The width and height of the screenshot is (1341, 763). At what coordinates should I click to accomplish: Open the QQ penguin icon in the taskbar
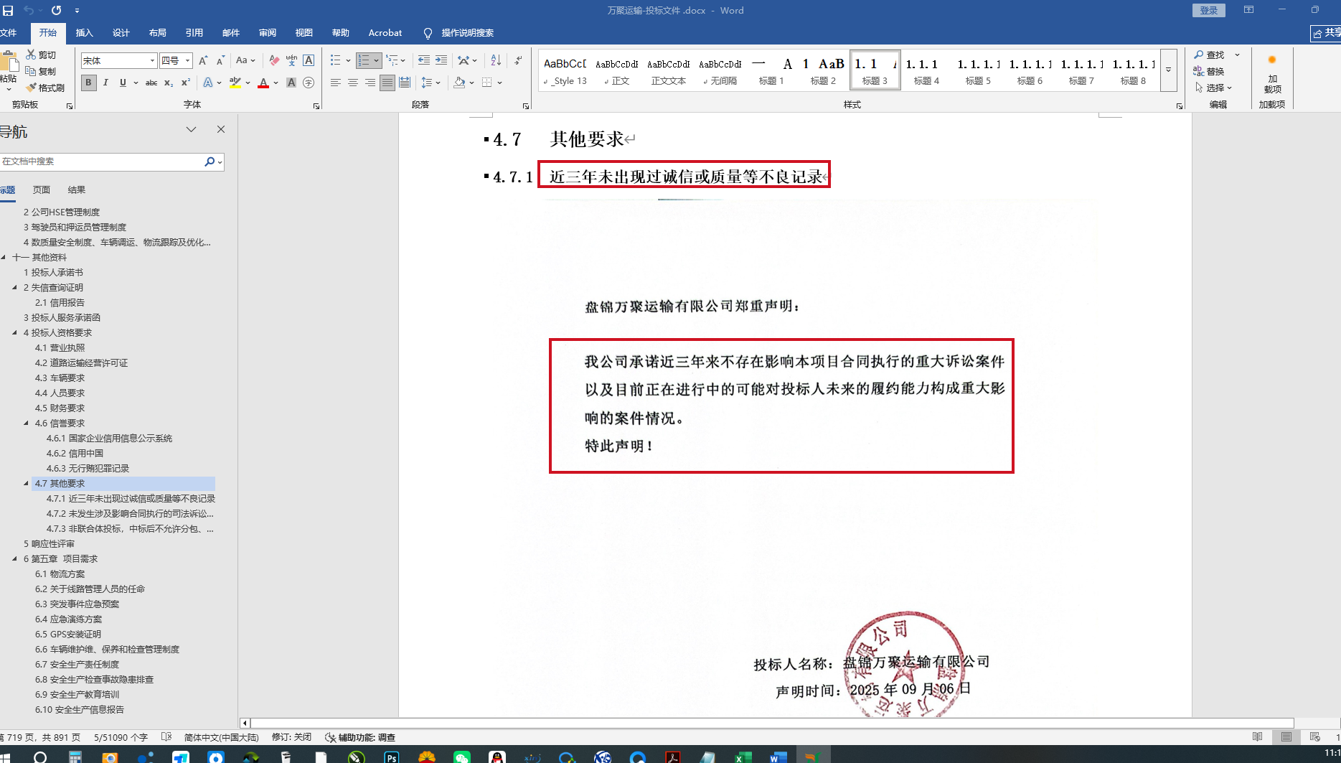[x=497, y=757]
